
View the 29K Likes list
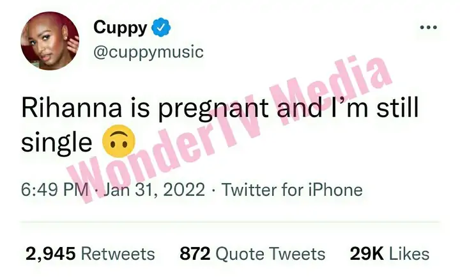click(x=390, y=254)
